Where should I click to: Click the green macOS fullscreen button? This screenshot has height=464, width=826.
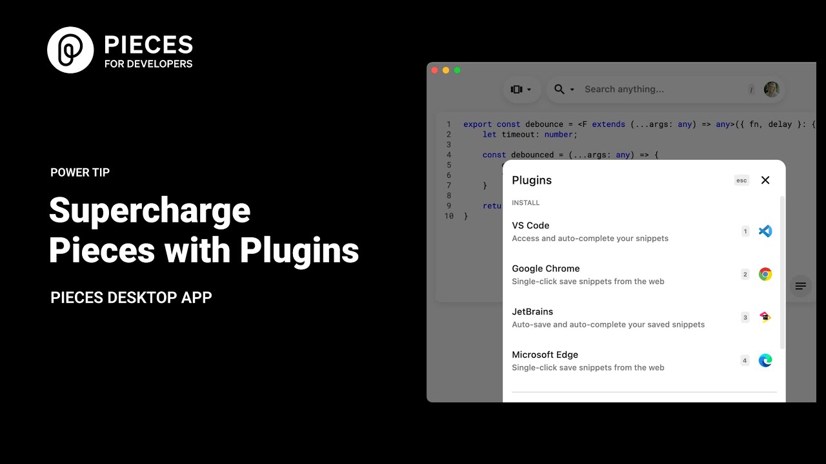pos(458,70)
